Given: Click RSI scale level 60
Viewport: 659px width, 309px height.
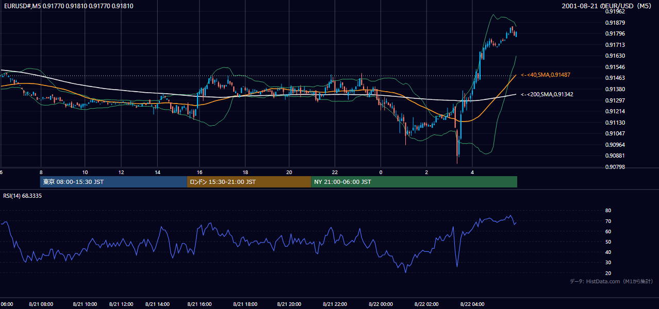Looking at the screenshot, I should pyautogui.click(x=608, y=231).
